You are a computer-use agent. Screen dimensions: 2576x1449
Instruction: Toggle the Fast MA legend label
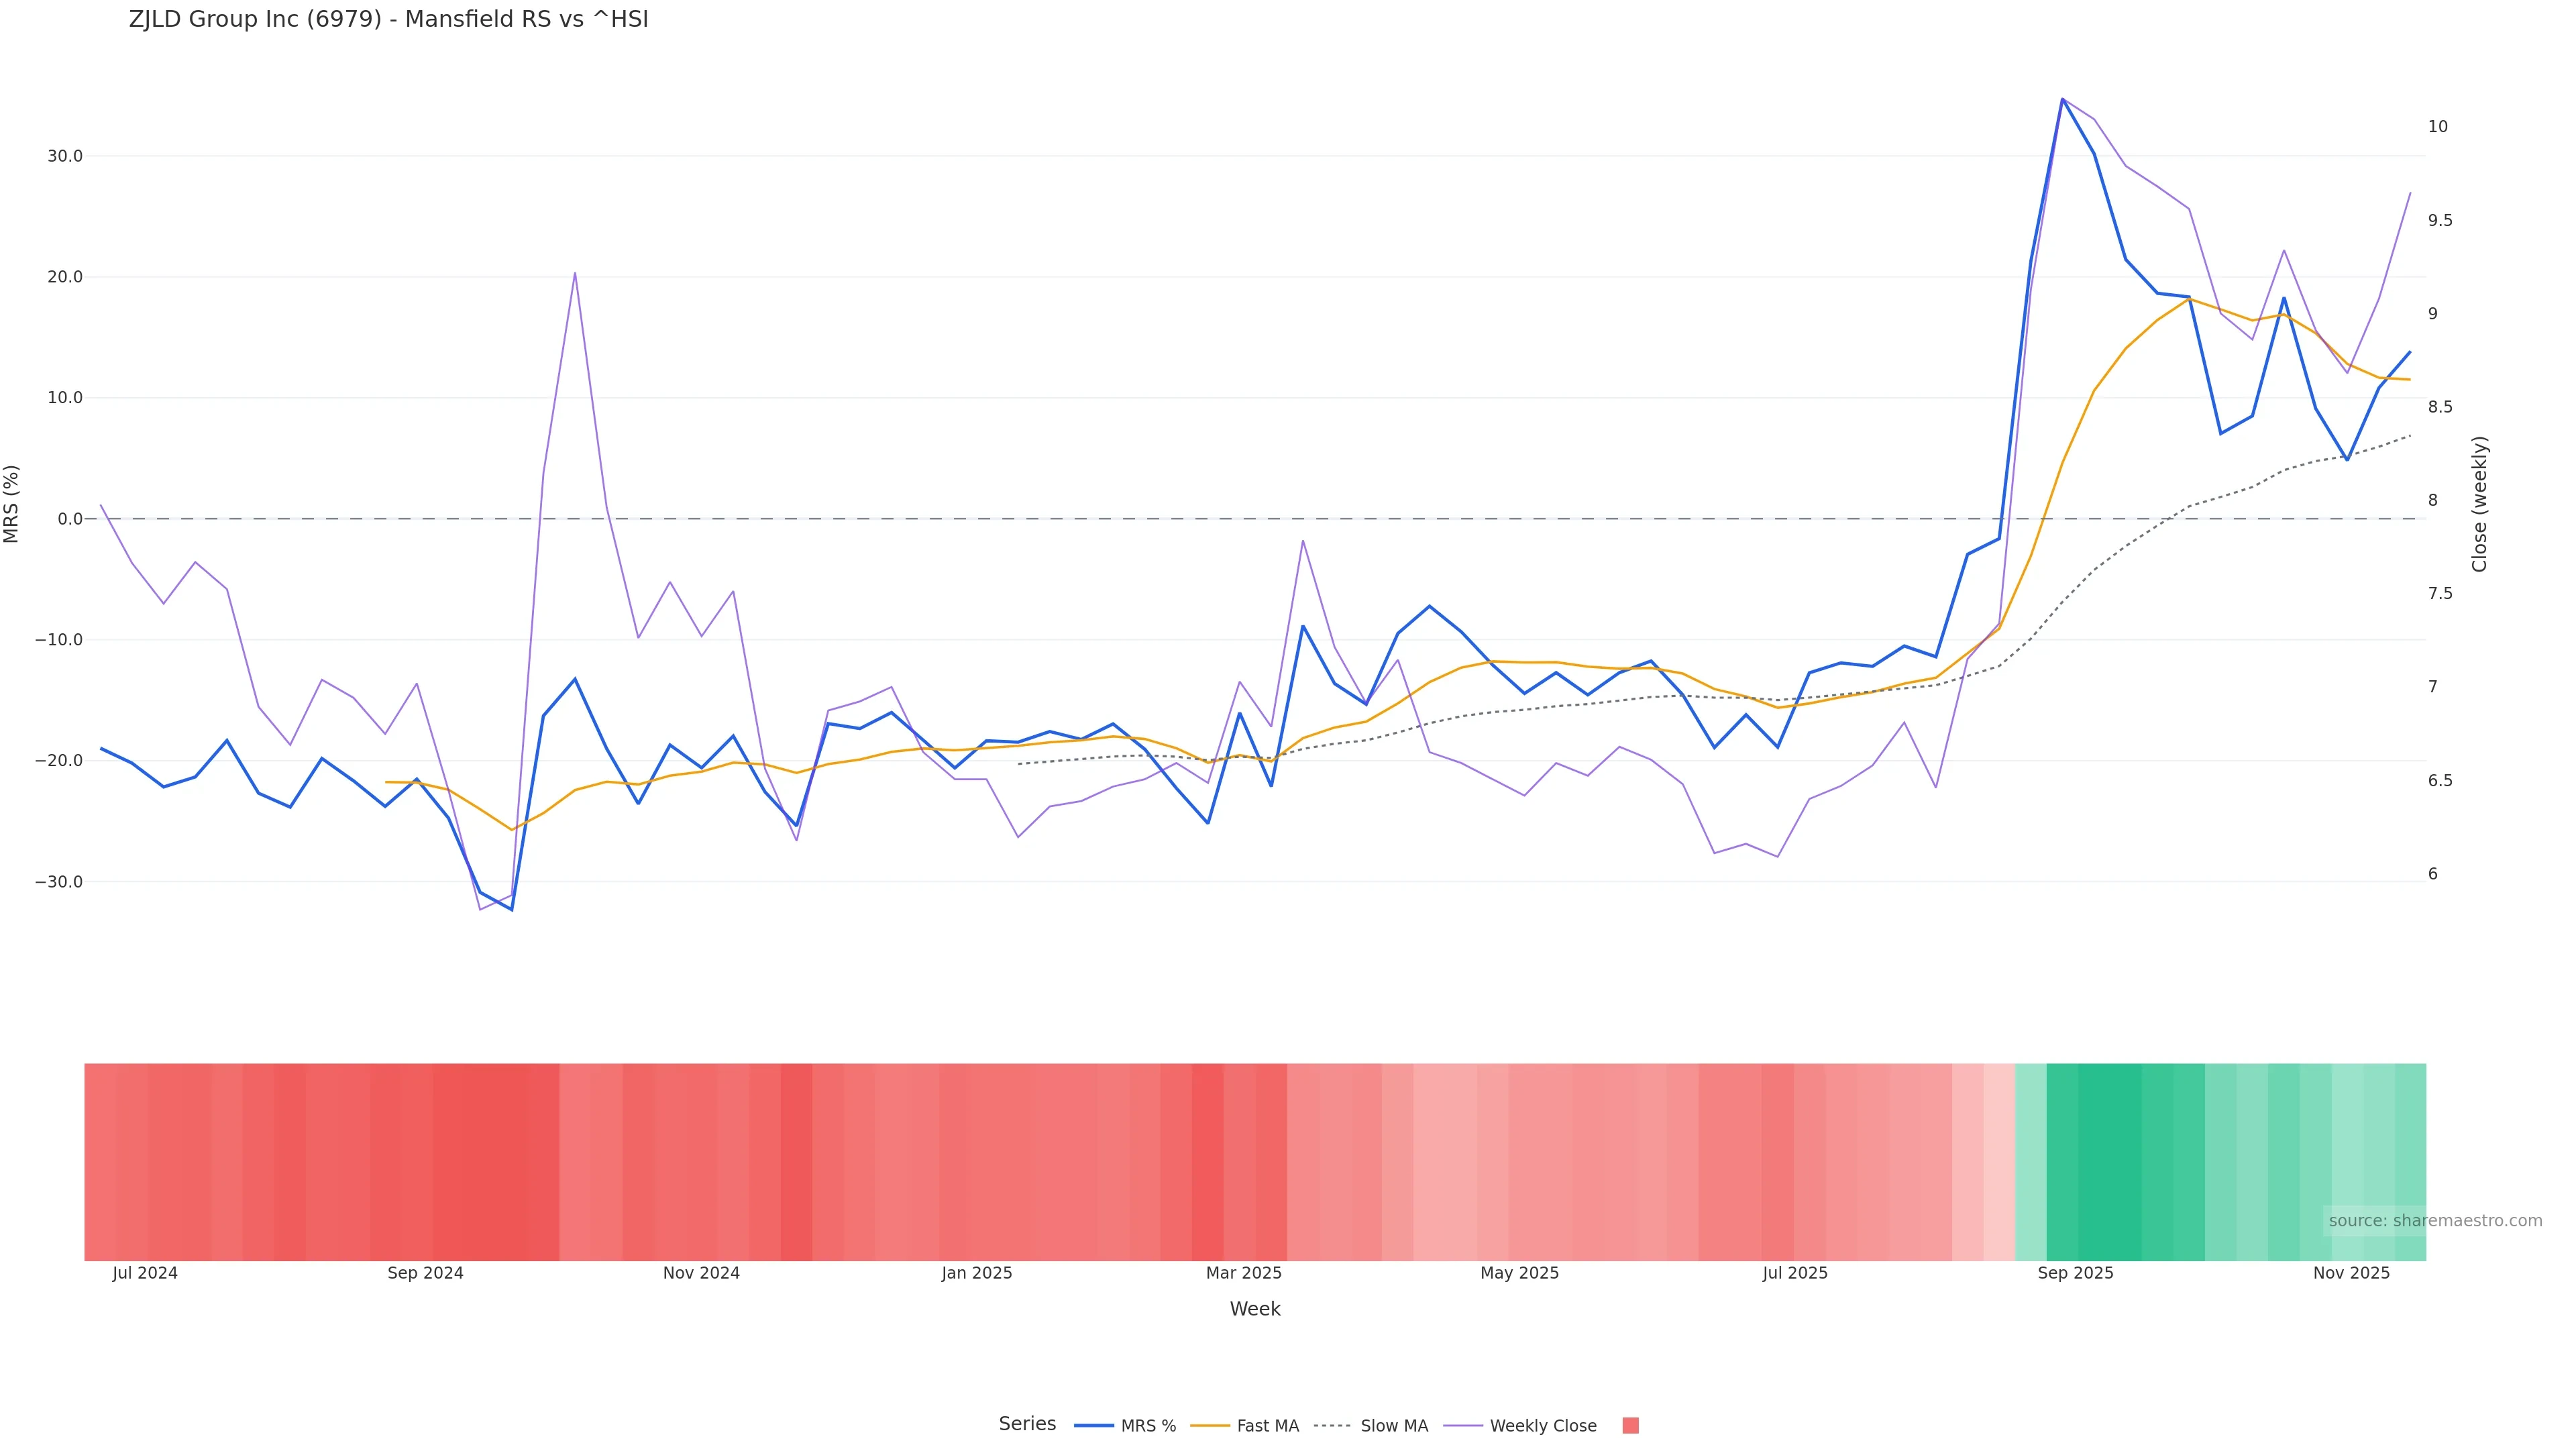1267,1426
